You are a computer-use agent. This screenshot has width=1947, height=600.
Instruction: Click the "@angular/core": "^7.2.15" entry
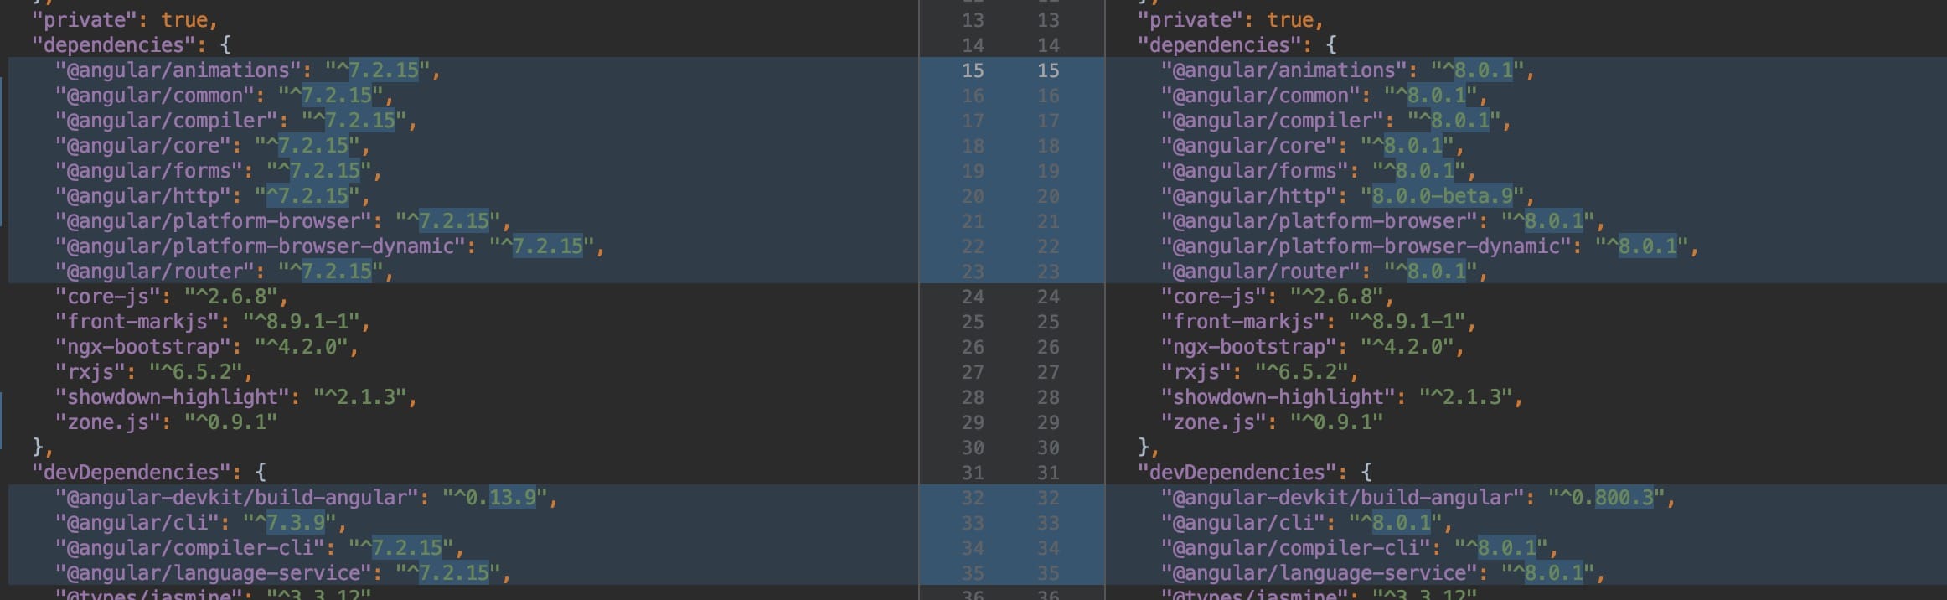(213, 146)
